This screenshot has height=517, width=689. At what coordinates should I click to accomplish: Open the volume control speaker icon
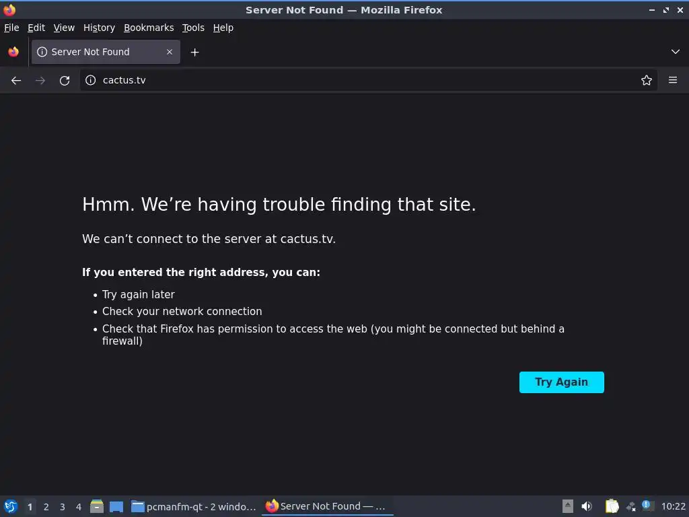click(x=587, y=506)
